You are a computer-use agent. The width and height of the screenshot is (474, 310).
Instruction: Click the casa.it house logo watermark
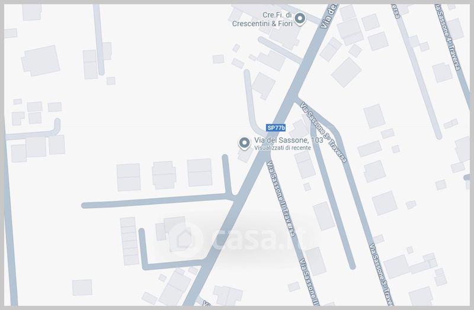pos(185,240)
